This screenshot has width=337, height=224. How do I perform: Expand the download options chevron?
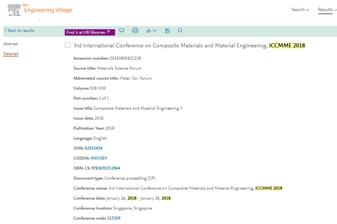[155, 31]
